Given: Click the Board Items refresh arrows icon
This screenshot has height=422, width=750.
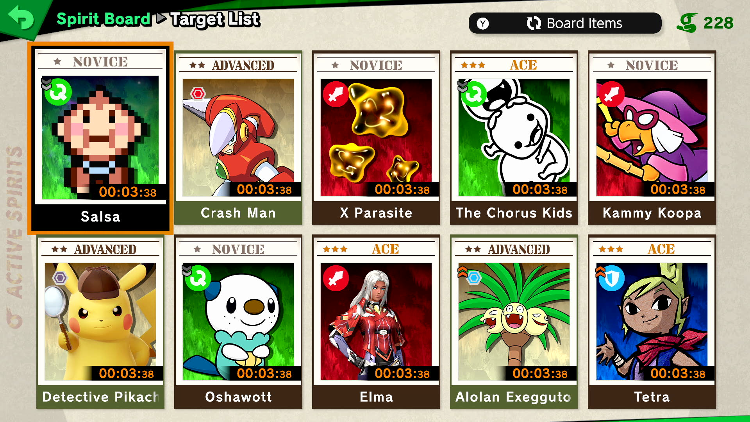Looking at the screenshot, I should [534, 23].
